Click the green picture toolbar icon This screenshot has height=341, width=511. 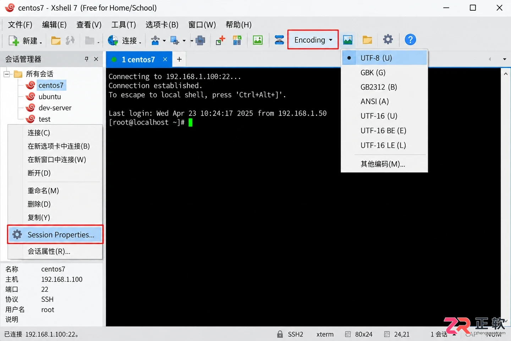(258, 40)
